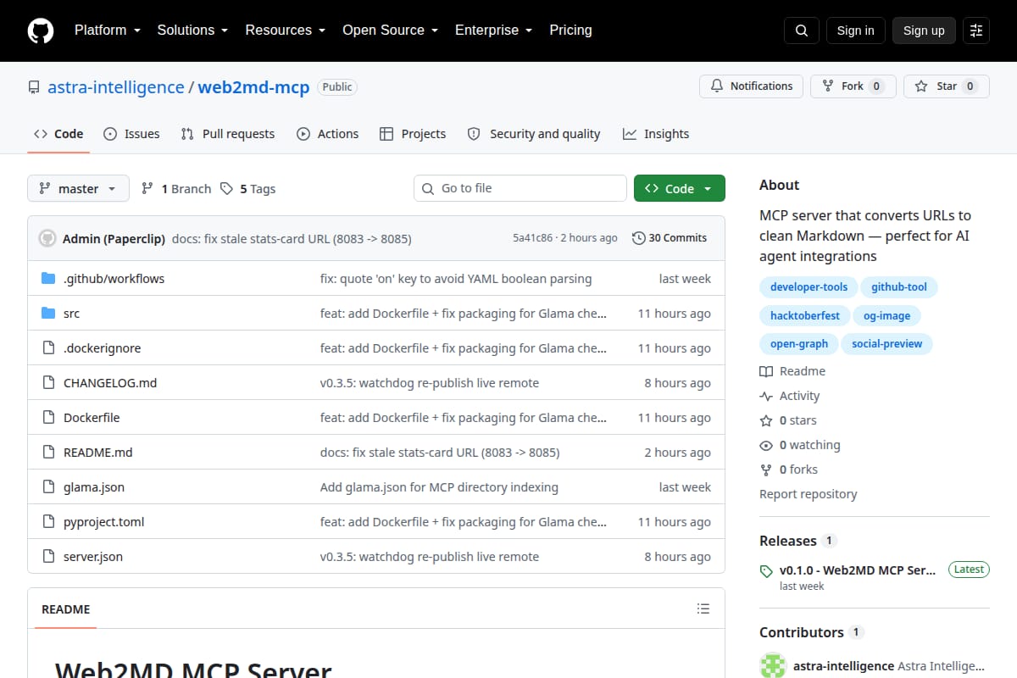Click the og-image topic tag
This screenshot has width=1017, height=678.
[x=886, y=316]
